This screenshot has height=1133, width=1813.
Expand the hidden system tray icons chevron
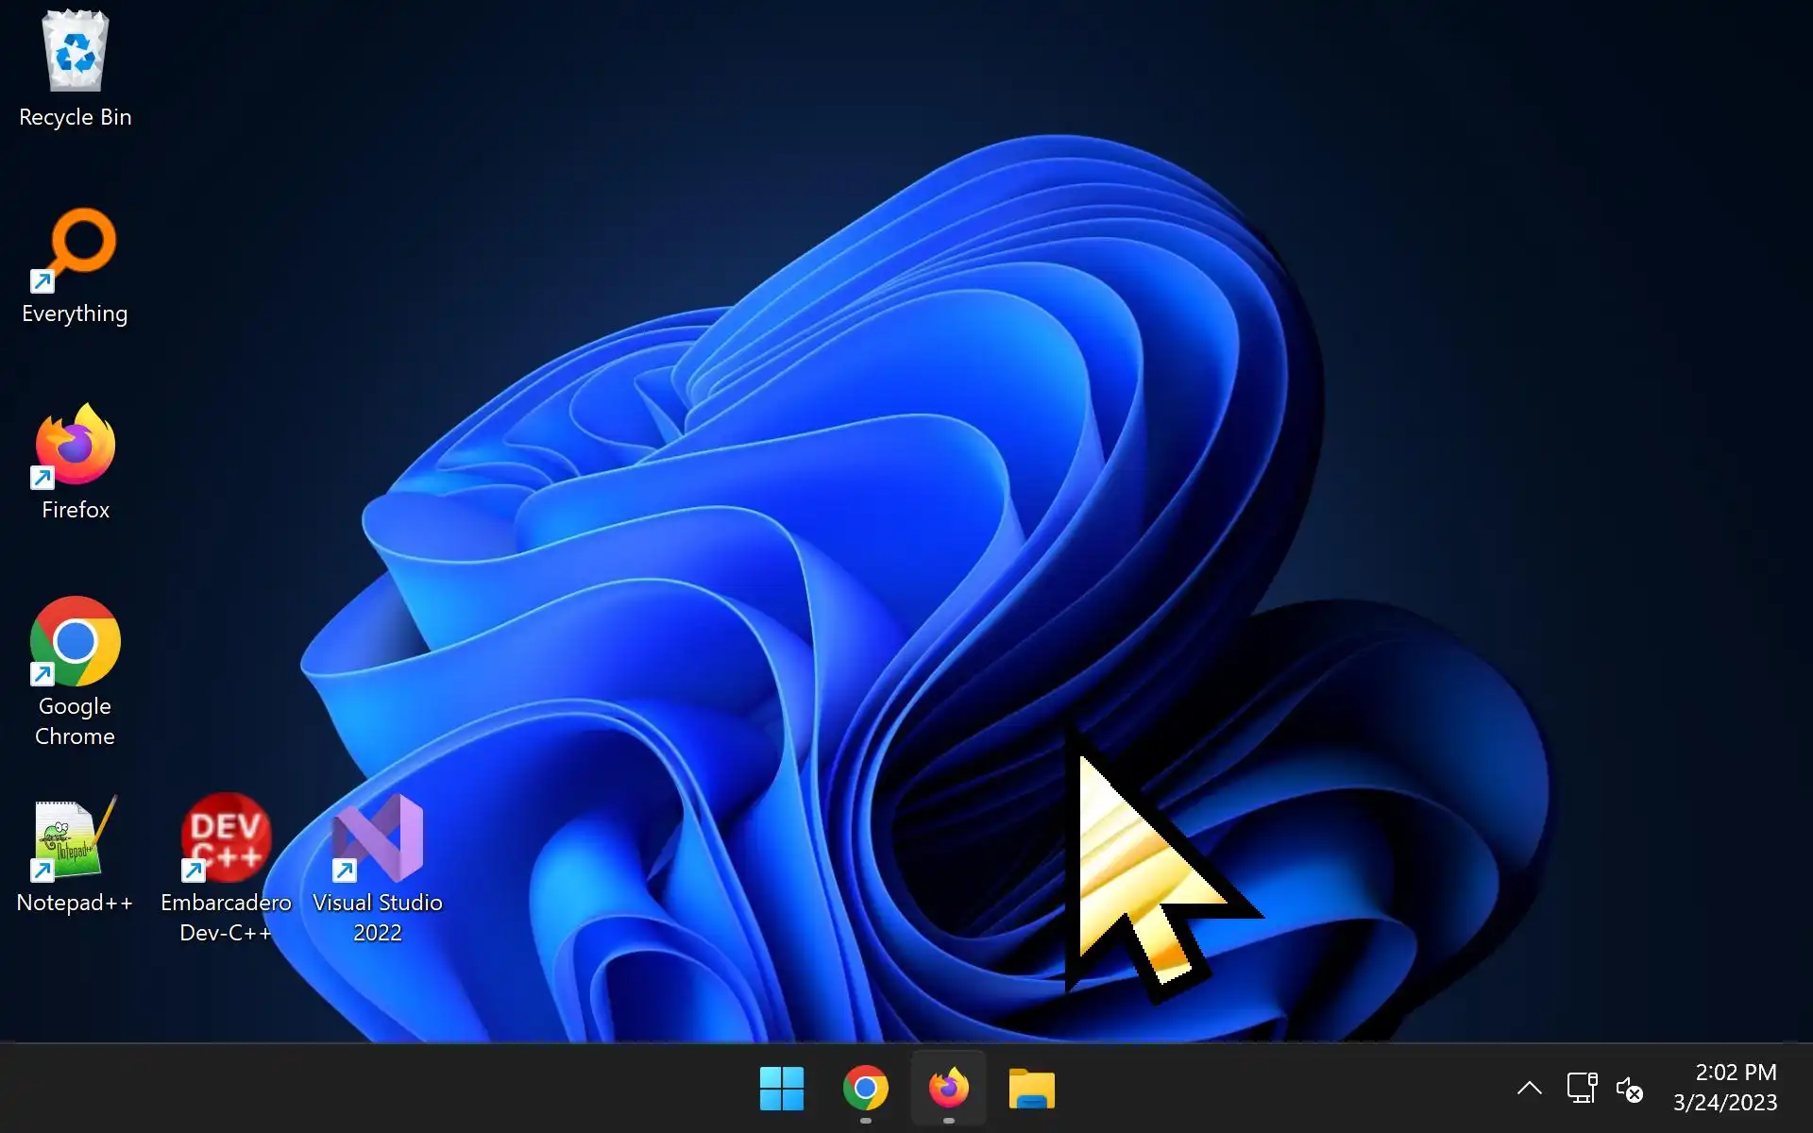coord(1530,1089)
